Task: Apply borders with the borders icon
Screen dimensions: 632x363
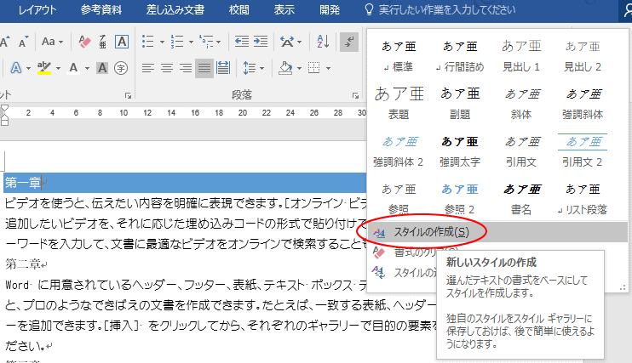Action: (x=314, y=68)
